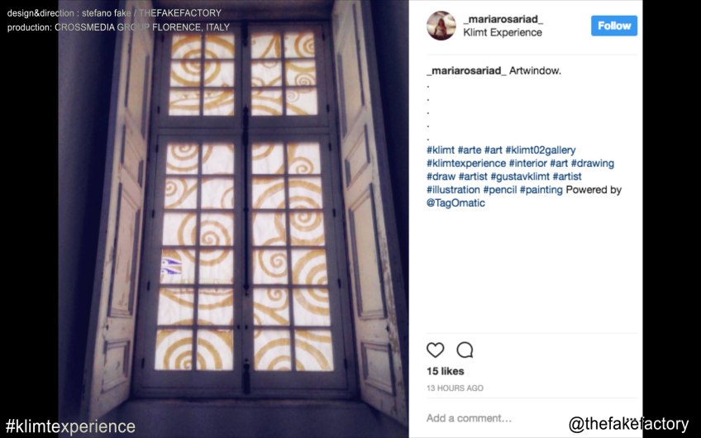The width and height of the screenshot is (701, 438).
Task: Click the heart like icon
Action: click(435, 350)
